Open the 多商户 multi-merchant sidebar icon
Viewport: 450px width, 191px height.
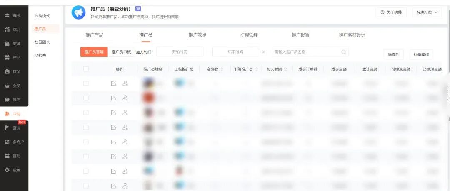pos(7,142)
